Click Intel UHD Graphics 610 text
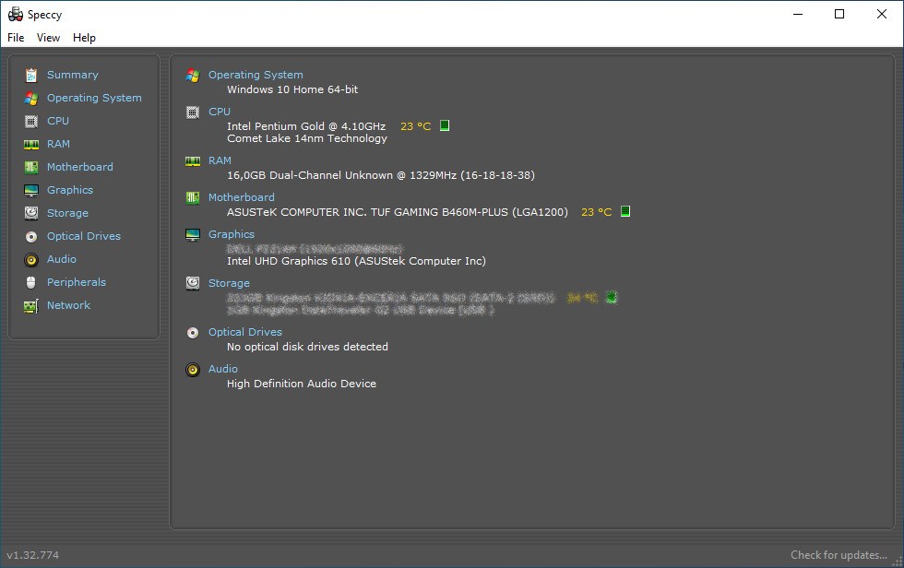904x568 pixels. (x=356, y=261)
